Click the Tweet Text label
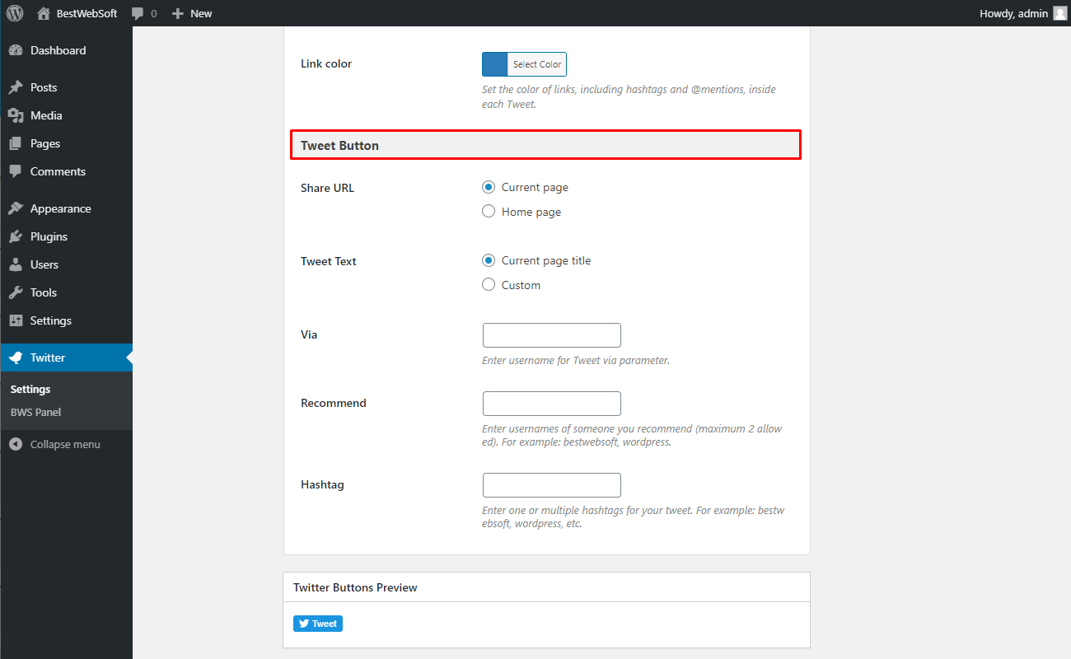This screenshot has height=659, width=1071. coord(329,261)
